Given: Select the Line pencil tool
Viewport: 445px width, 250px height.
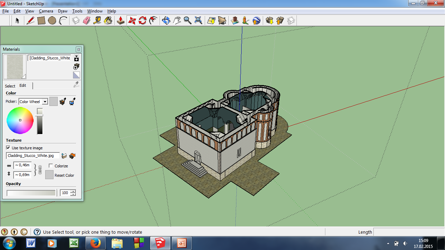Looking at the screenshot, I should [x=31, y=20].
